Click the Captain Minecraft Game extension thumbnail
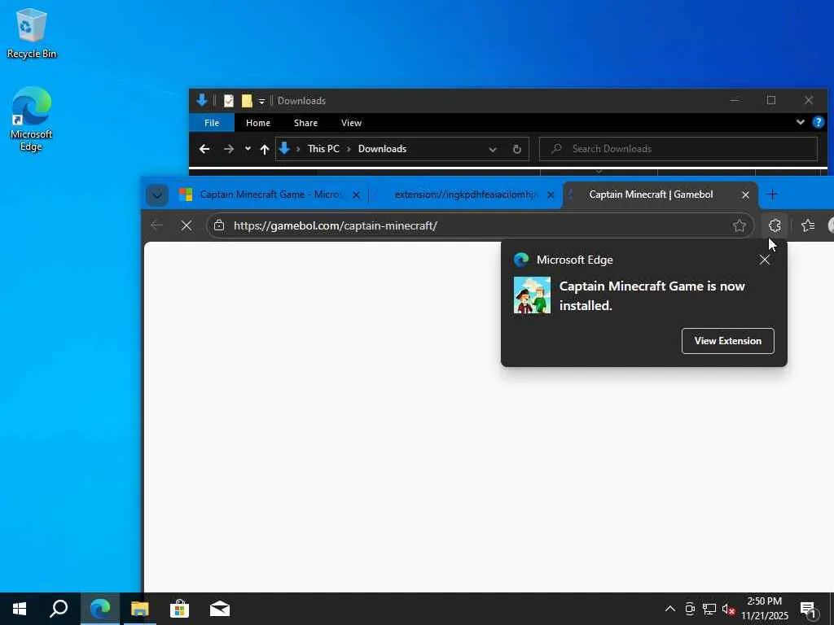Screen dimensions: 834x625 pyautogui.click(x=532, y=295)
